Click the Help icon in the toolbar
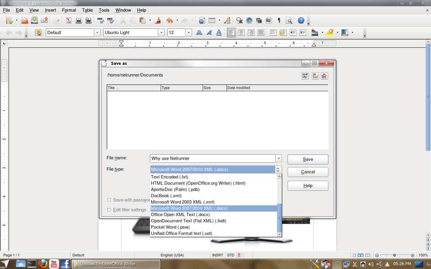The width and height of the screenshot is (431, 269). click(x=301, y=21)
